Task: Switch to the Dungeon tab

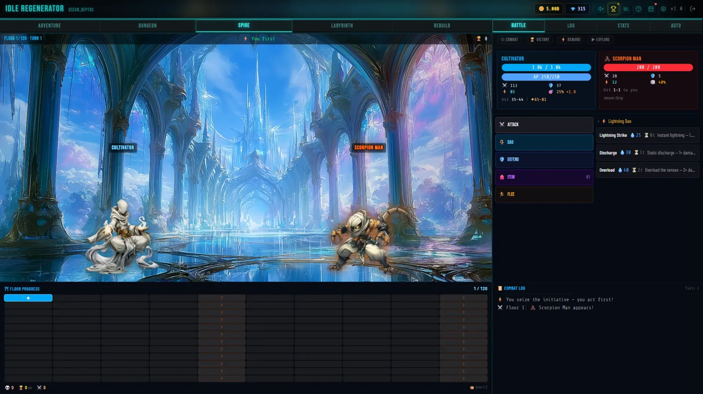Action: pos(148,26)
